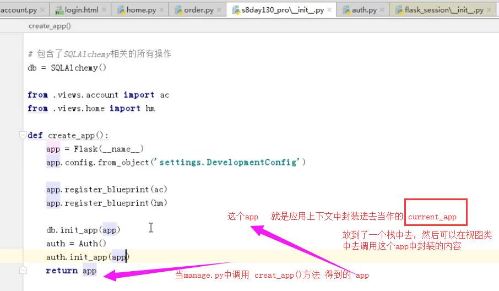Viewport: 499px width, 291px height.
Task: Close the login.html tab
Action: 104,10
